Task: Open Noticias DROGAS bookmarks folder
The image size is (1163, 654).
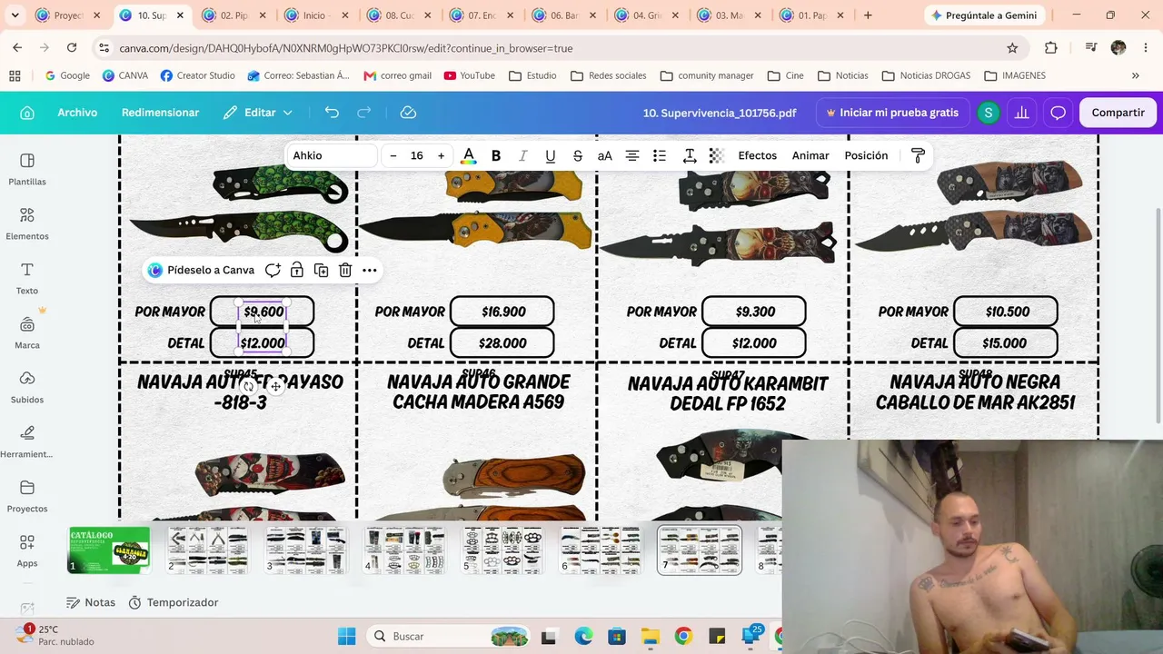Action: pyautogui.click(x=926, y=75)
